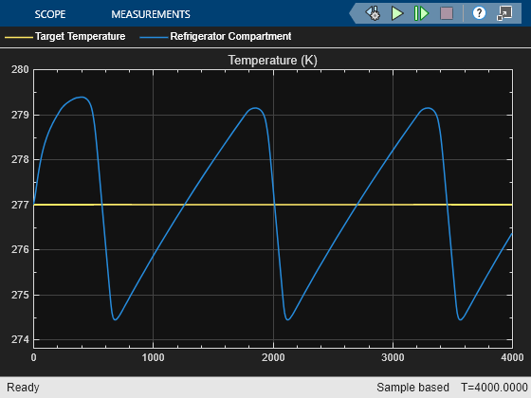Click the 4000 end label on time axis
Image resolution: width=531 pixels, height=398 pixels.
(x=512, y=357)
